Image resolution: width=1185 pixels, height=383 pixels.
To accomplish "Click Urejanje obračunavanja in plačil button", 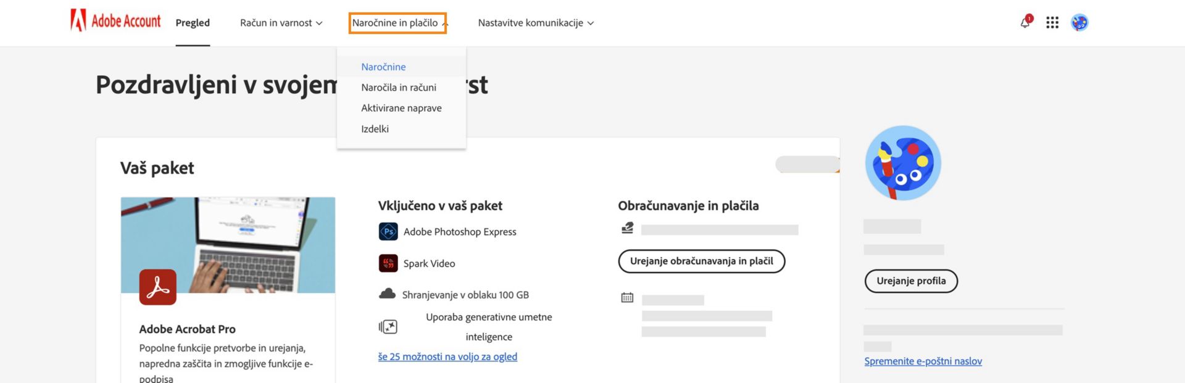I will (701, 261).
